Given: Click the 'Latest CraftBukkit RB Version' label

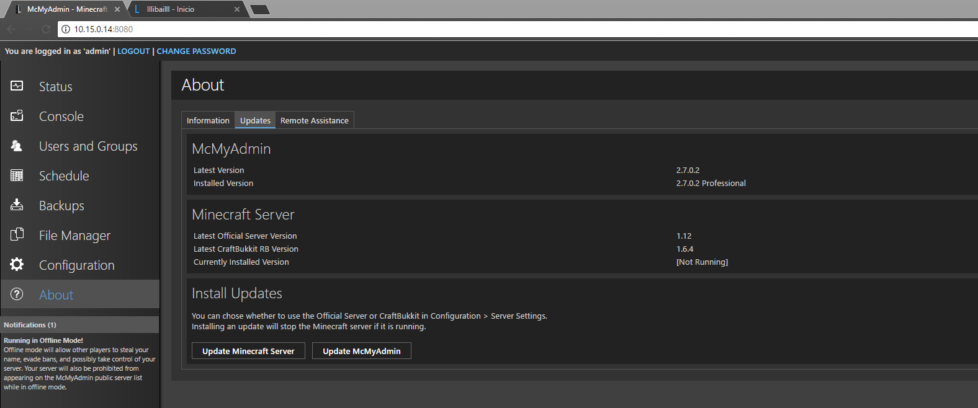Looking at the screenshot, I should [246, 249].
